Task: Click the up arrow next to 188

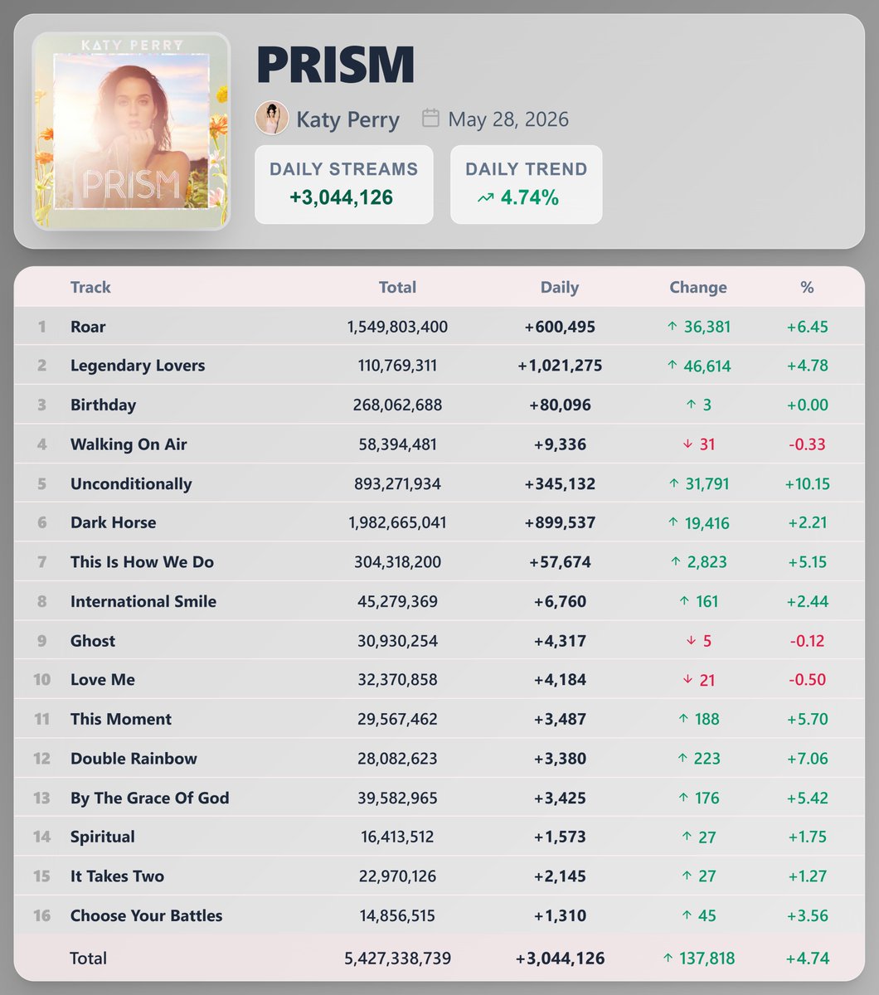Action: click(683, 719)
